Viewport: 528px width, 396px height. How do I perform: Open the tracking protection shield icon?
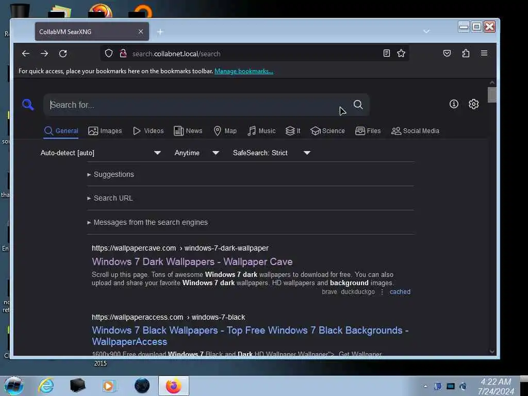[109, 53]
